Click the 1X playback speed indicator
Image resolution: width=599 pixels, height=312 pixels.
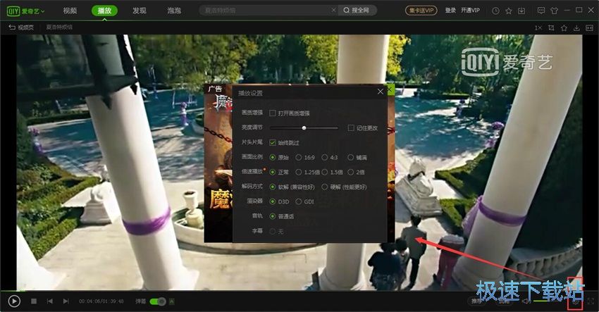tap(538, 28)
